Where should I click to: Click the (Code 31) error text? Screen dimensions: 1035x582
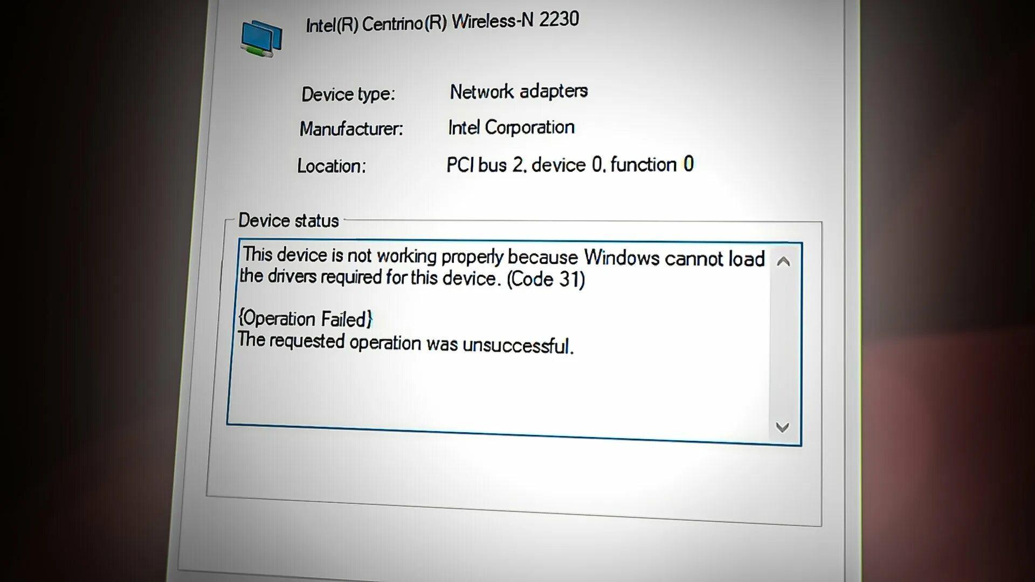[546, 279]
